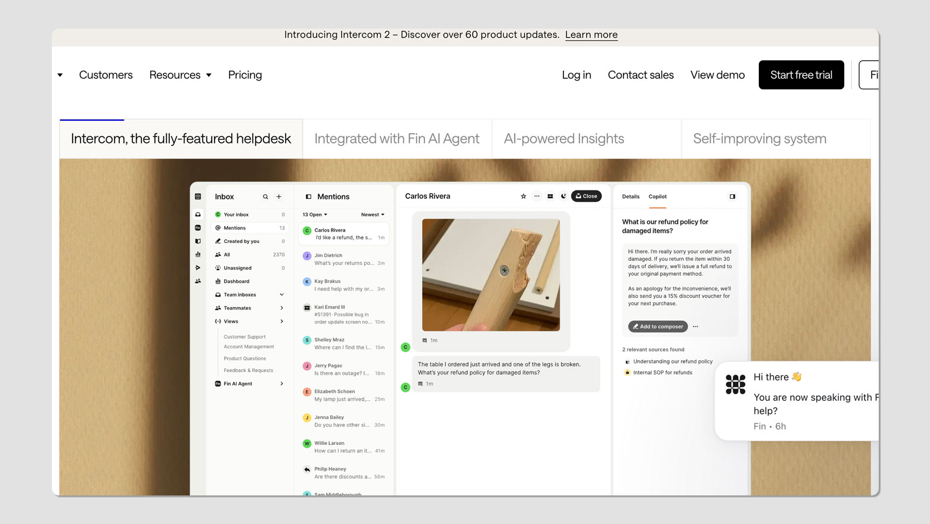Open the Contacts people icon in the left rail

pos(198,281)
